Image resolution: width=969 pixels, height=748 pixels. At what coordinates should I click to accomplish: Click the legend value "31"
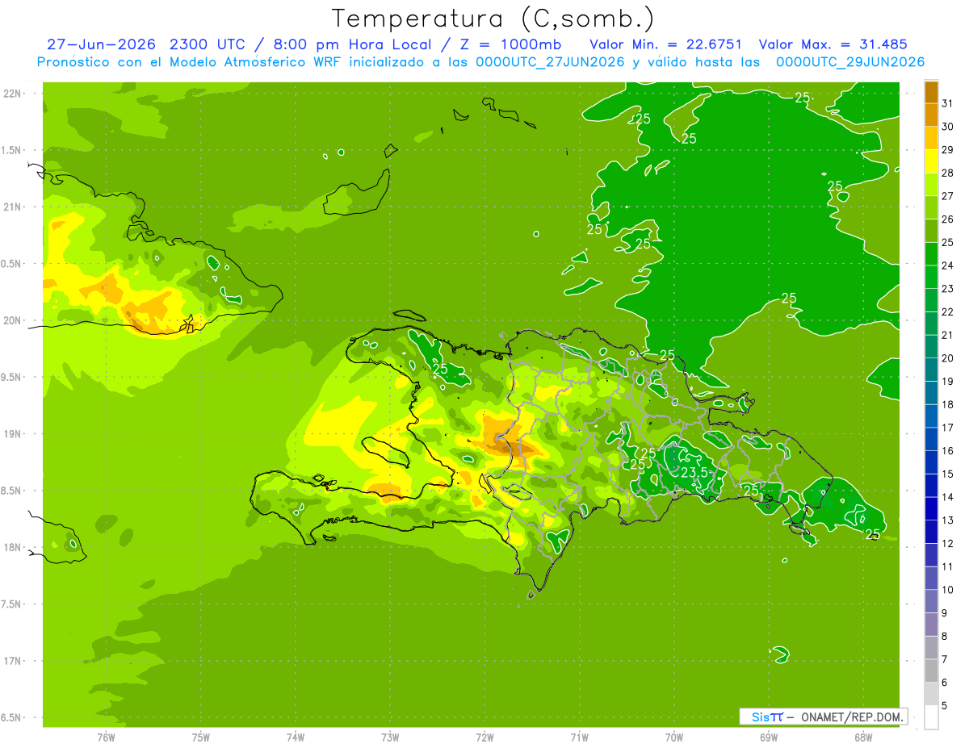point(948,103)
